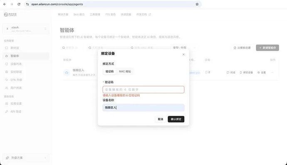Open 工具管理 in the top navigation
287x165 pixels.
pos(95,15)
